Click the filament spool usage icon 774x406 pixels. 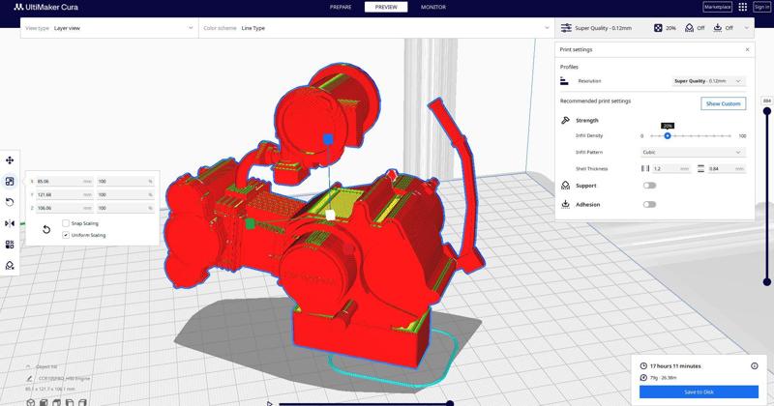(643, 378)
